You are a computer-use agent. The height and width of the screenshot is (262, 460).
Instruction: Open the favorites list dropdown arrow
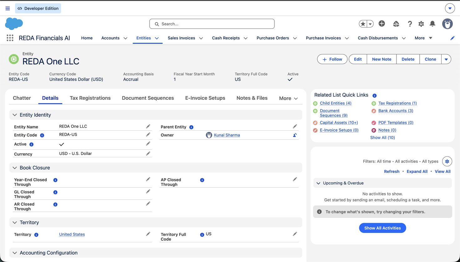[370, 24]
